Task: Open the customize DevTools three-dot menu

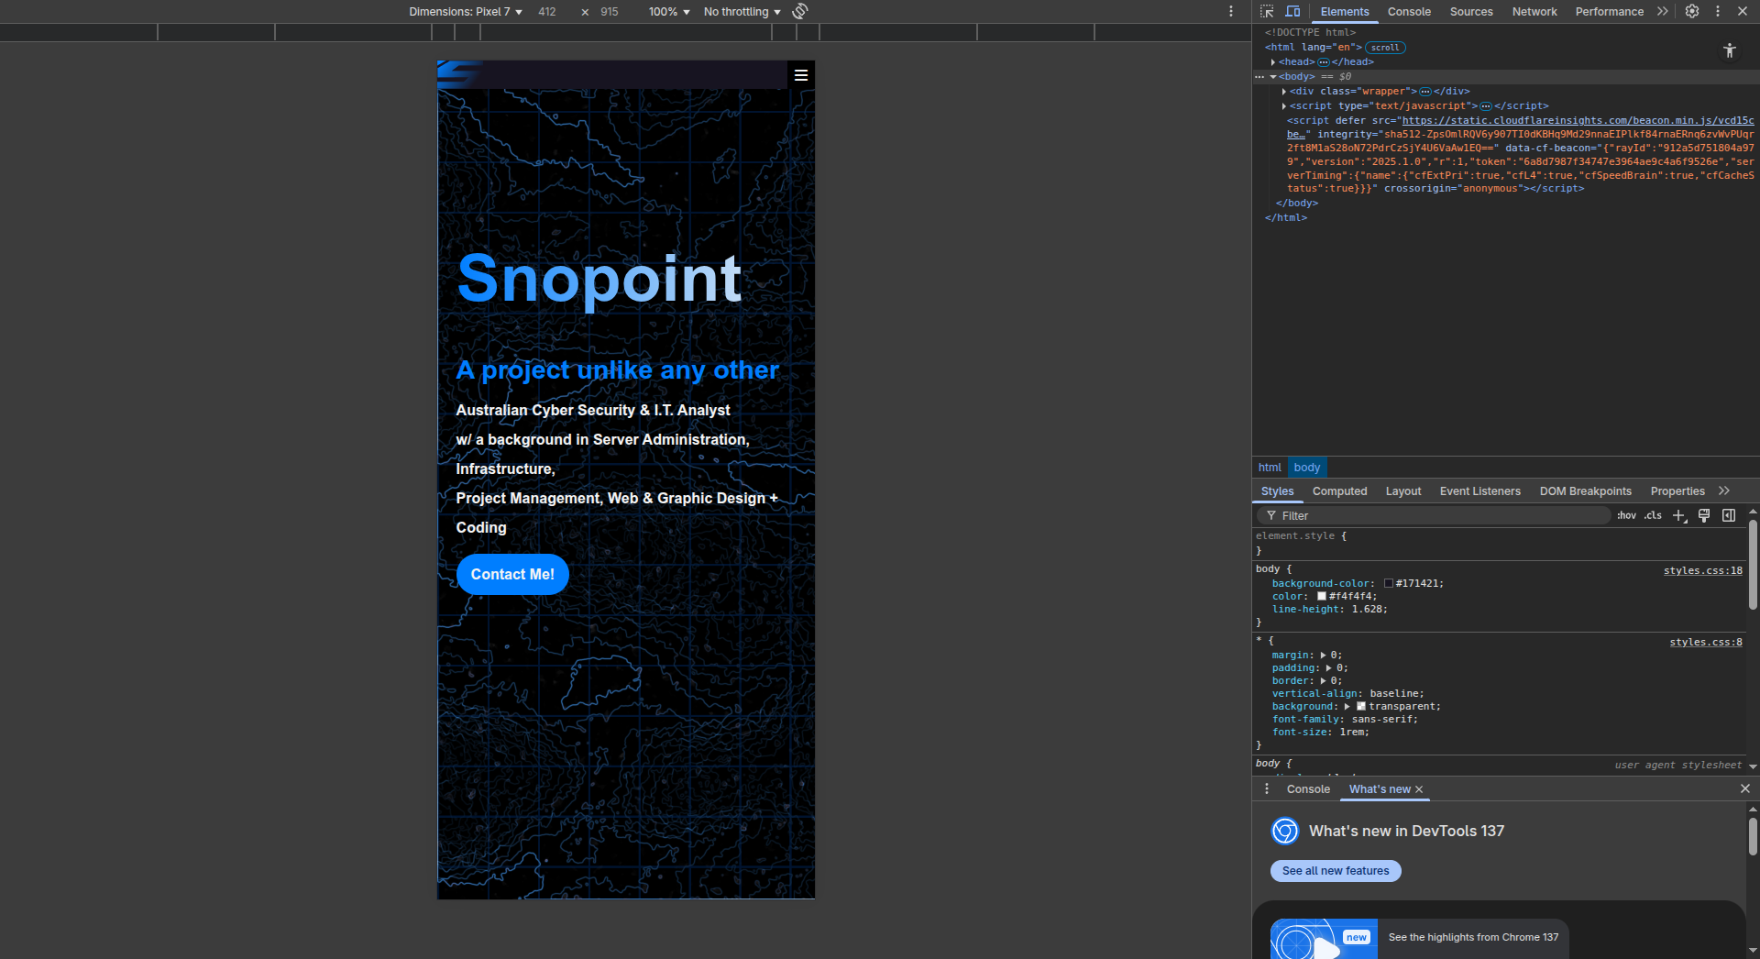Action: pos(1718,12)
